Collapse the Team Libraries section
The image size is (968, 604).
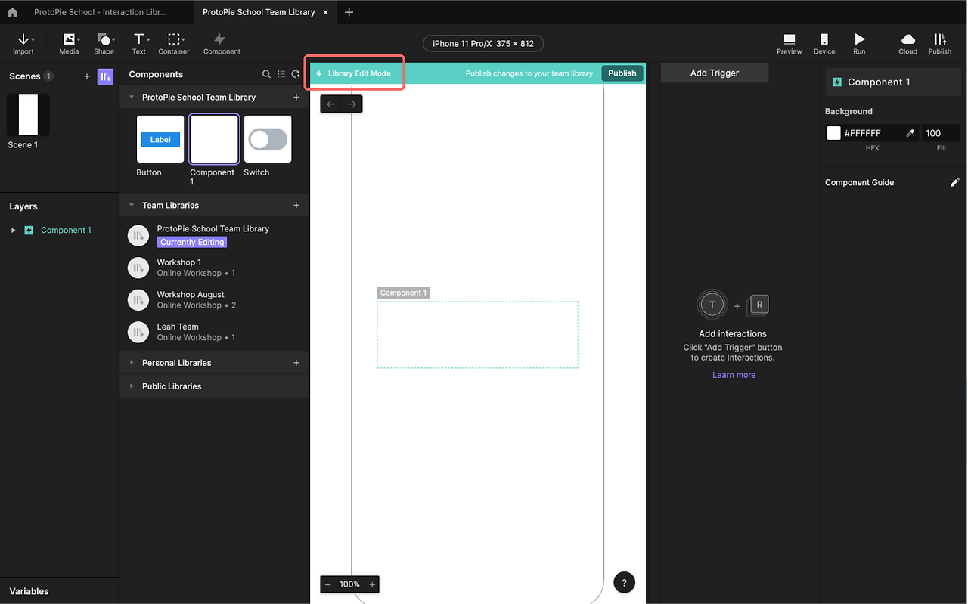(132, 206)
